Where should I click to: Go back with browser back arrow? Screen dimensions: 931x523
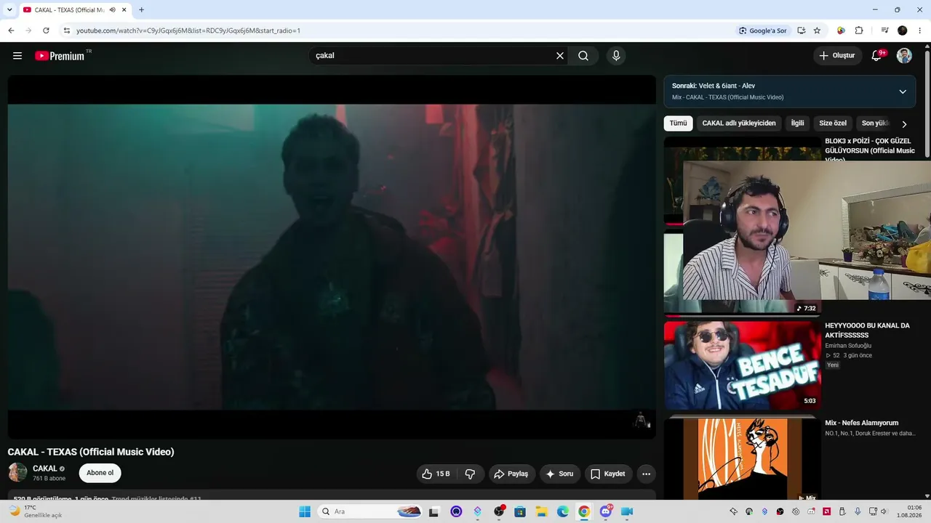pyautogui.click(x=11, y=31)
